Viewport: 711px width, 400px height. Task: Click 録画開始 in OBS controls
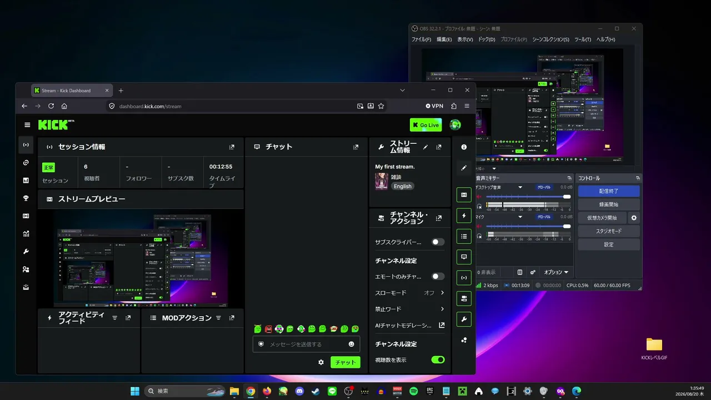point(609,204)
